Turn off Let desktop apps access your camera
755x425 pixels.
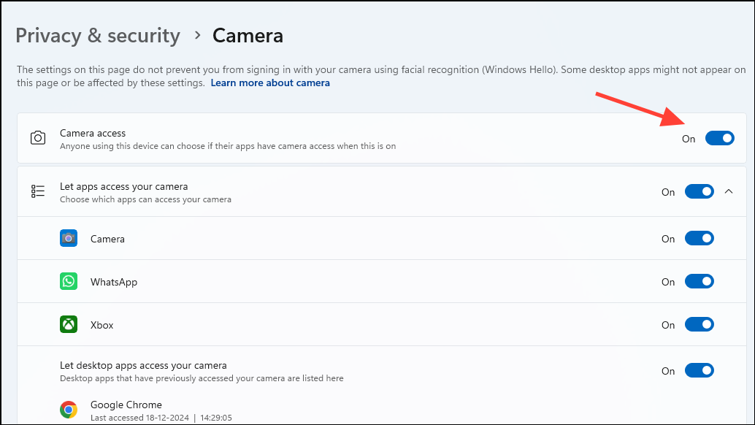[700, 371]
